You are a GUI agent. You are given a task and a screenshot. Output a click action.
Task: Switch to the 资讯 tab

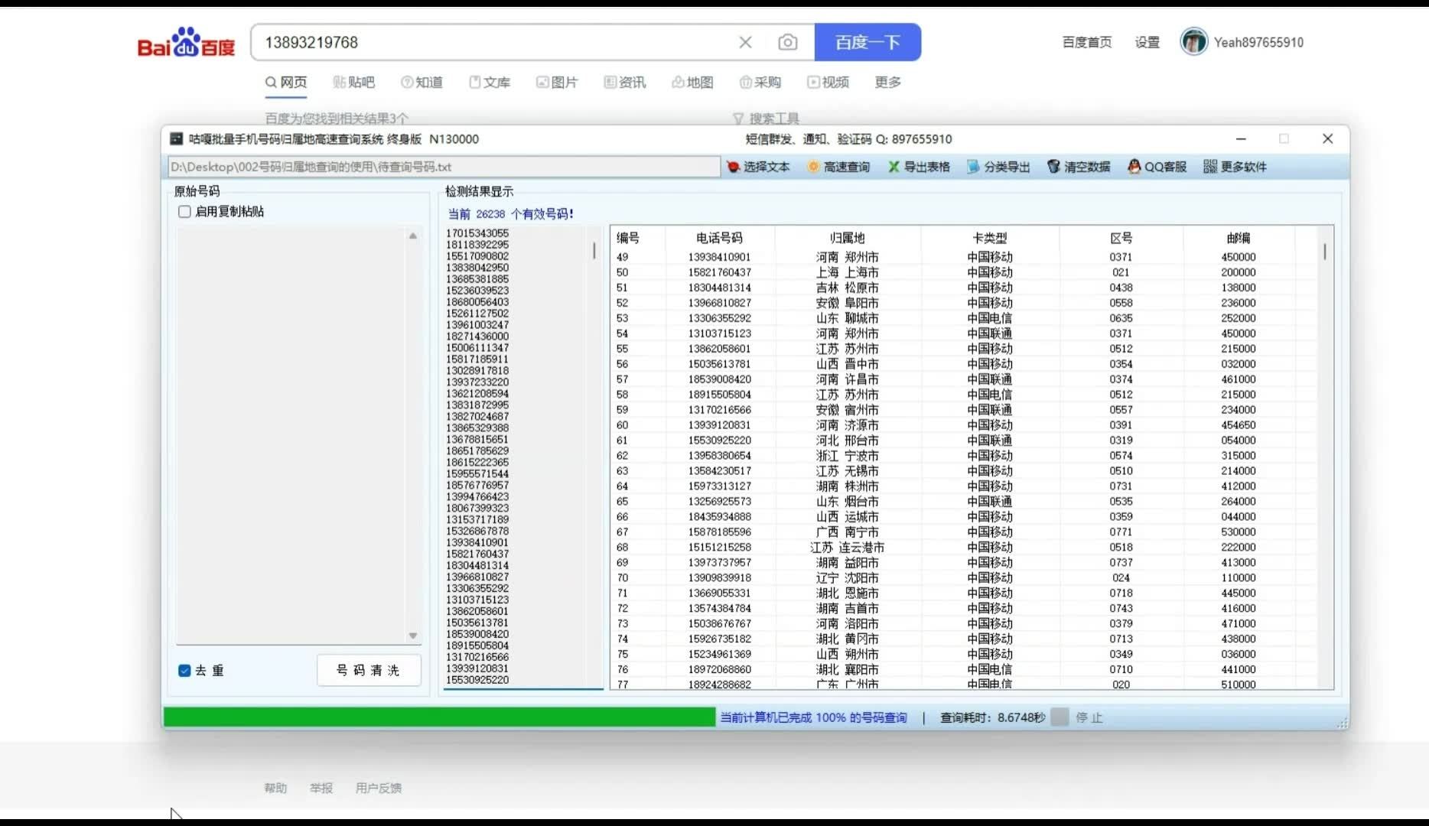(x=625, y=83)
